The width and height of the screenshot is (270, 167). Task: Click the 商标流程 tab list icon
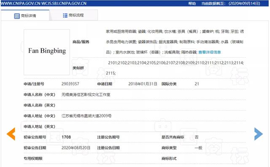click(65, 16)
